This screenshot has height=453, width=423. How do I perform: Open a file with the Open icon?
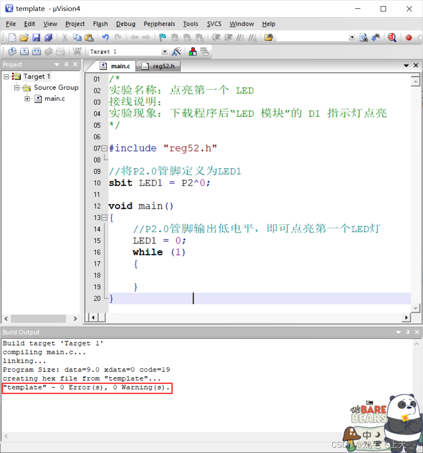(x=24, y=37)
